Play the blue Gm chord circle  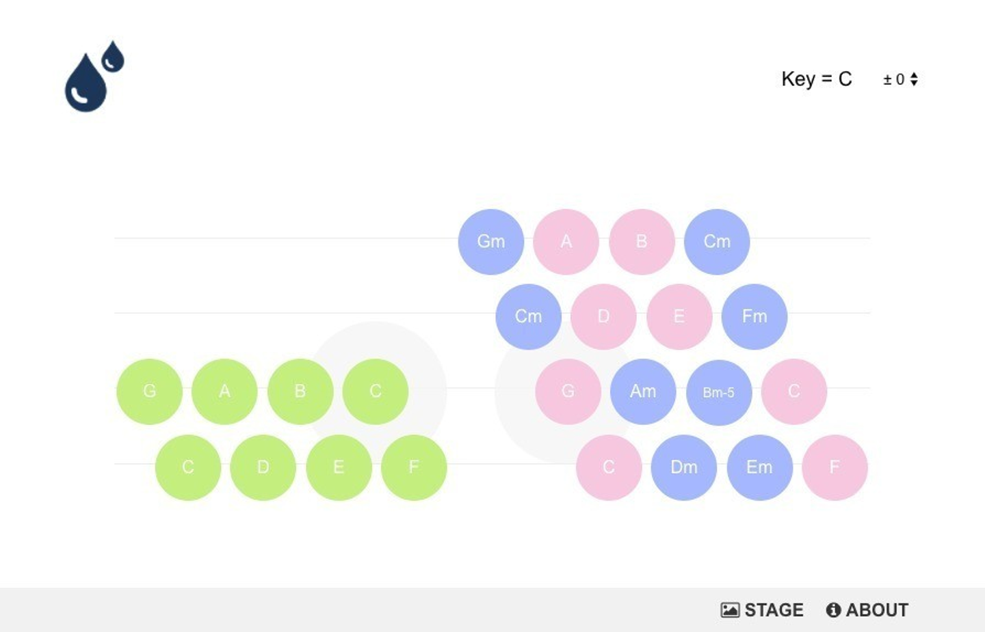(x=491, y=242)
